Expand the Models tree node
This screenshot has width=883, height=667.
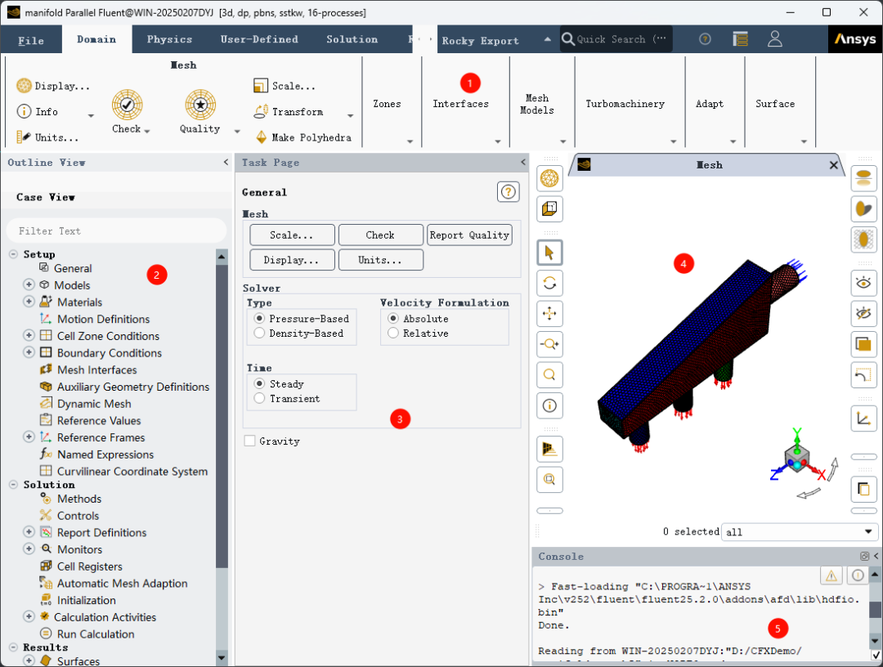click(x=29, y=285)
